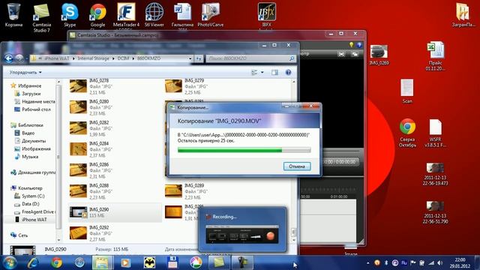Open the Изображения library
Image resolution: width=480 pixels, height=270 pixels.
[x=36, y=148]
